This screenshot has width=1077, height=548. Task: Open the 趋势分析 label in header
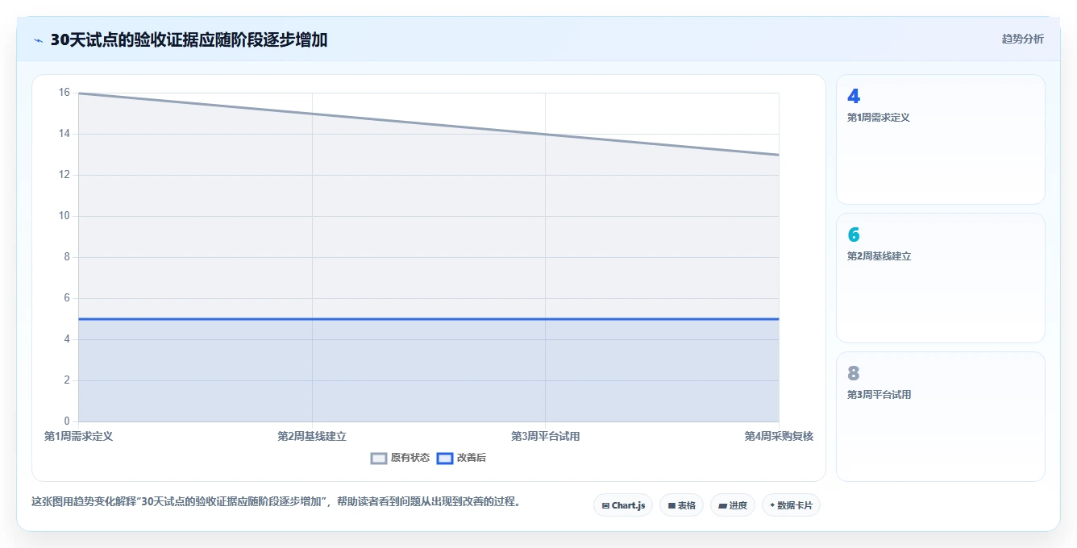coord(1022,39)
